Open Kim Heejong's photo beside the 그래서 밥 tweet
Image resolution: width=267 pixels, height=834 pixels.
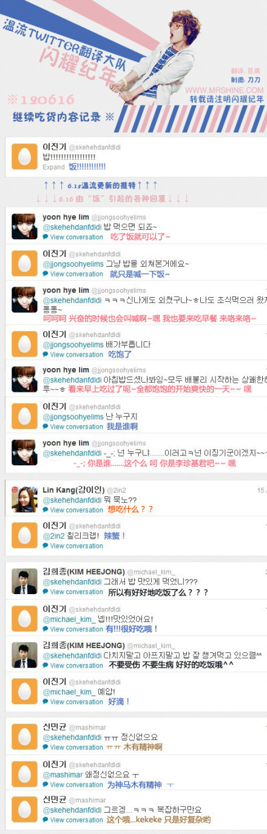[x=24, y=581]
